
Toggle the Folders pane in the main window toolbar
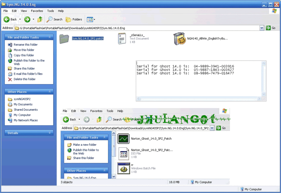74,20
